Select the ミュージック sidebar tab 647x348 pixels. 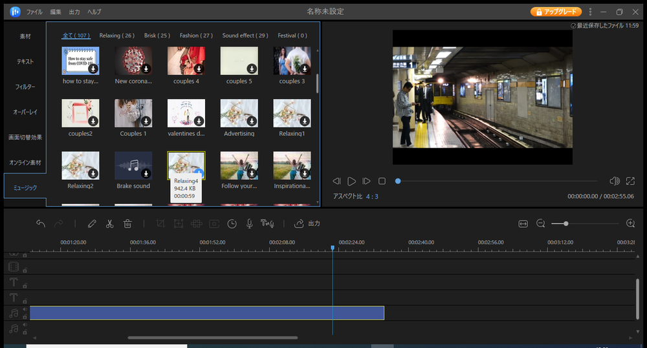point(25,188)
